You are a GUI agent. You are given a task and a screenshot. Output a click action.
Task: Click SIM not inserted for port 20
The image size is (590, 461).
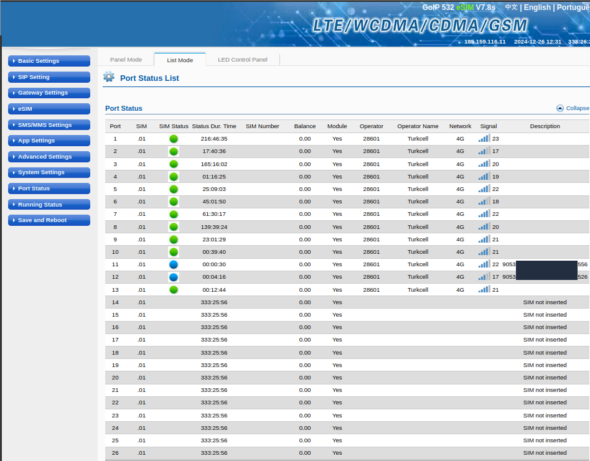click(545, 378)
